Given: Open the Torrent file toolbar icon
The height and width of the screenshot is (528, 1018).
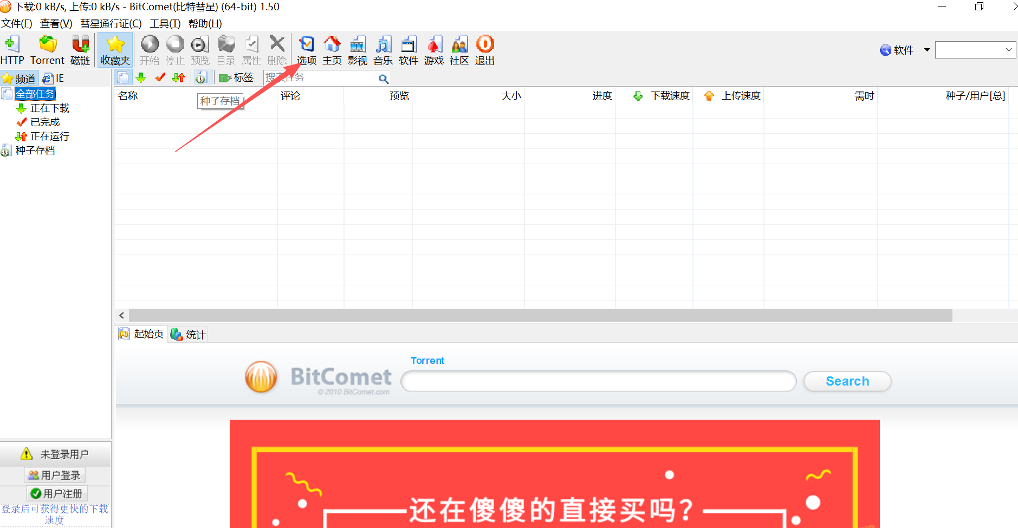Looking at the screenshot, I should point(47,50).
